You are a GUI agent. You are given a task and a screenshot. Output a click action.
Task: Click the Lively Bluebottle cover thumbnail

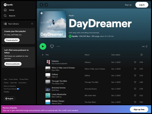48,95
